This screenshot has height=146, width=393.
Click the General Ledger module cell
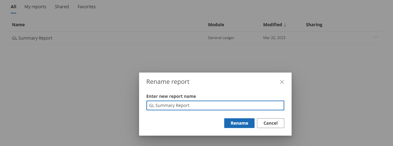(x=221, y=38)
